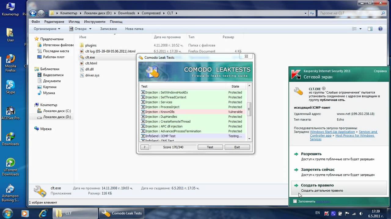The height and width of the screenshot is (219, 391).
Task: Select the plugins folder icon
Action: [x=82, y=45]
